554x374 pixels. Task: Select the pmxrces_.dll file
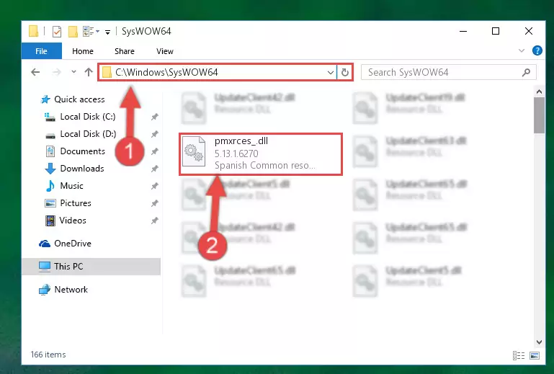point(261,153)
